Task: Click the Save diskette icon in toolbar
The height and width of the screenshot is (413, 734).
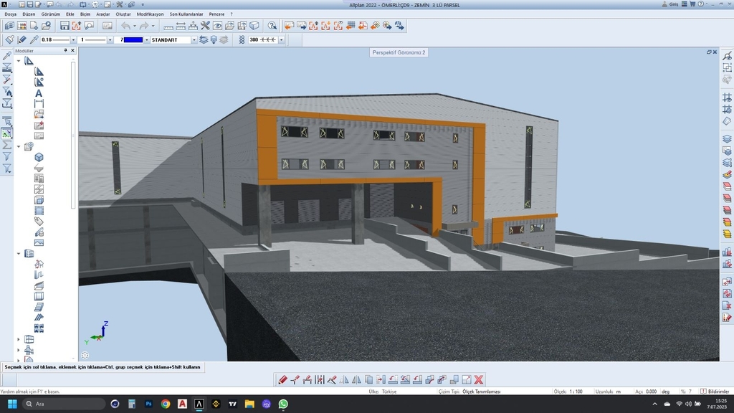Action: pos(65,26)
